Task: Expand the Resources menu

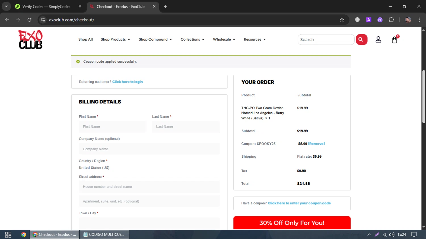Action: (255, 39)
